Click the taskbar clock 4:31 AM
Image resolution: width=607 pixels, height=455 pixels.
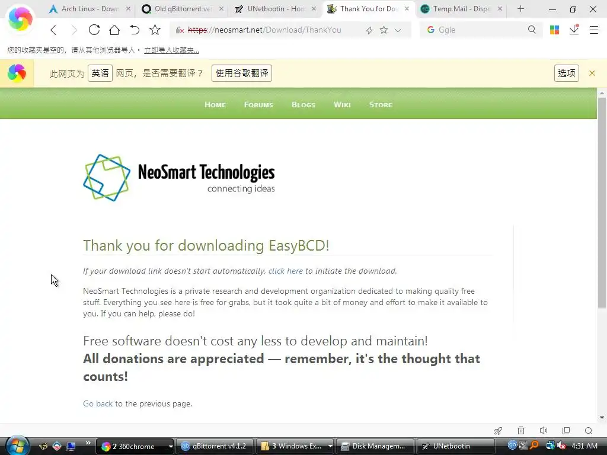pyautogui.click(x=584, y=446)
